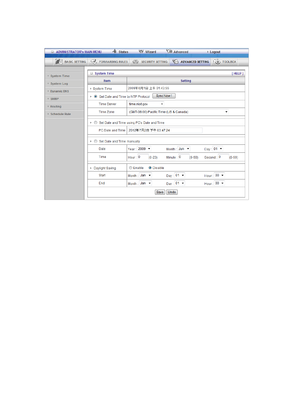Click the Hour input field

pos(143,157)
